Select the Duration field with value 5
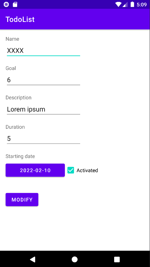 [43, 139]
